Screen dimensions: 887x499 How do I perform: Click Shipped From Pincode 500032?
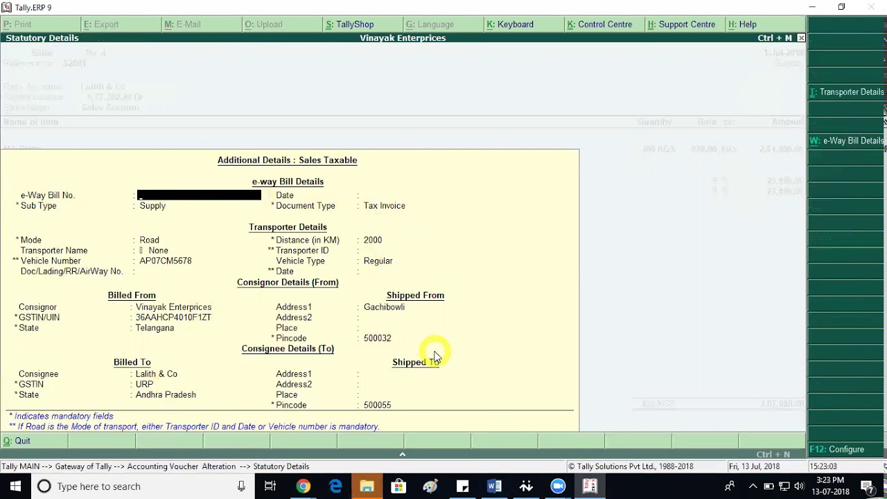(x=378, y=338)
